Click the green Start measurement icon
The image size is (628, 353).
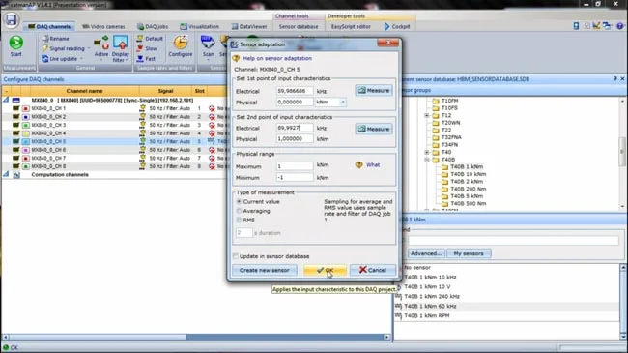(x=16, y=43)
